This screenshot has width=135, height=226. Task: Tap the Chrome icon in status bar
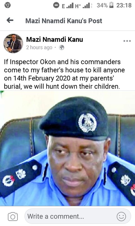point(7,5)
